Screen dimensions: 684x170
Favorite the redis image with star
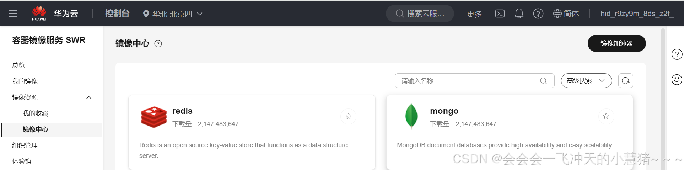tap(348, 116)
